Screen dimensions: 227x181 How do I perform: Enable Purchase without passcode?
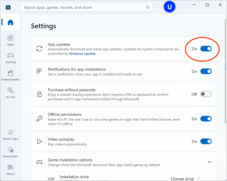click(206, 94)
